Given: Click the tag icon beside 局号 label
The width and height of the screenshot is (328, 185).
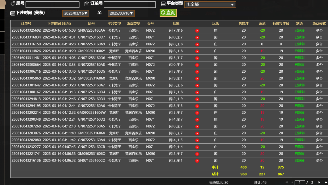Looking at the screenshot, I should 13,4.
